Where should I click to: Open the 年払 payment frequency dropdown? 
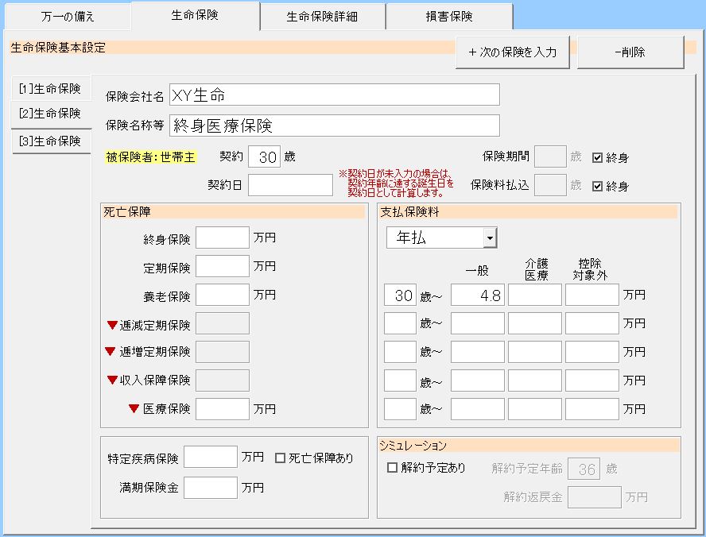pos(490,238)
